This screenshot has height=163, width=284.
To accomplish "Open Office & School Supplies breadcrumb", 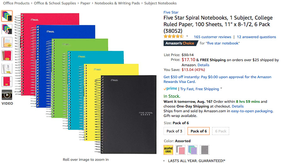I will (55, 3).
